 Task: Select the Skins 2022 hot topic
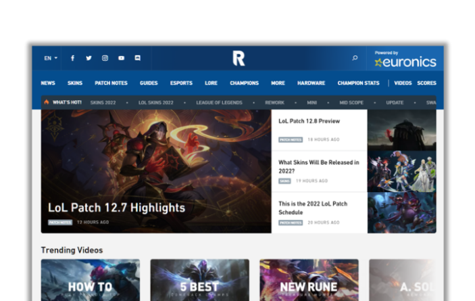point(103,103)
